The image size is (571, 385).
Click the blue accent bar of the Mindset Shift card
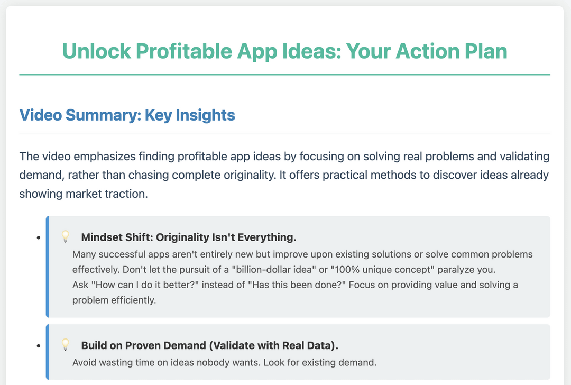(x=48, y=267)
